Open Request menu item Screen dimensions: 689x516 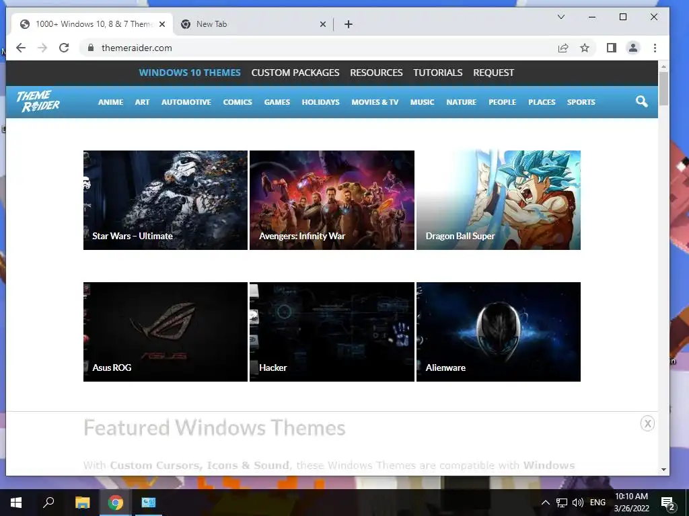[493, 73]
